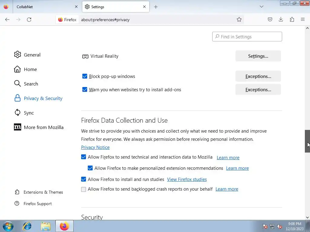Viewport: 310px width, 232px height.
Task: Open the Home settings category
Action: 25,69
